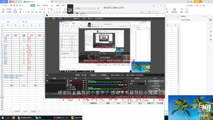Click the Paste clipboard icon in WPS
Screen dimensions: 213x120
click(3, 9)
